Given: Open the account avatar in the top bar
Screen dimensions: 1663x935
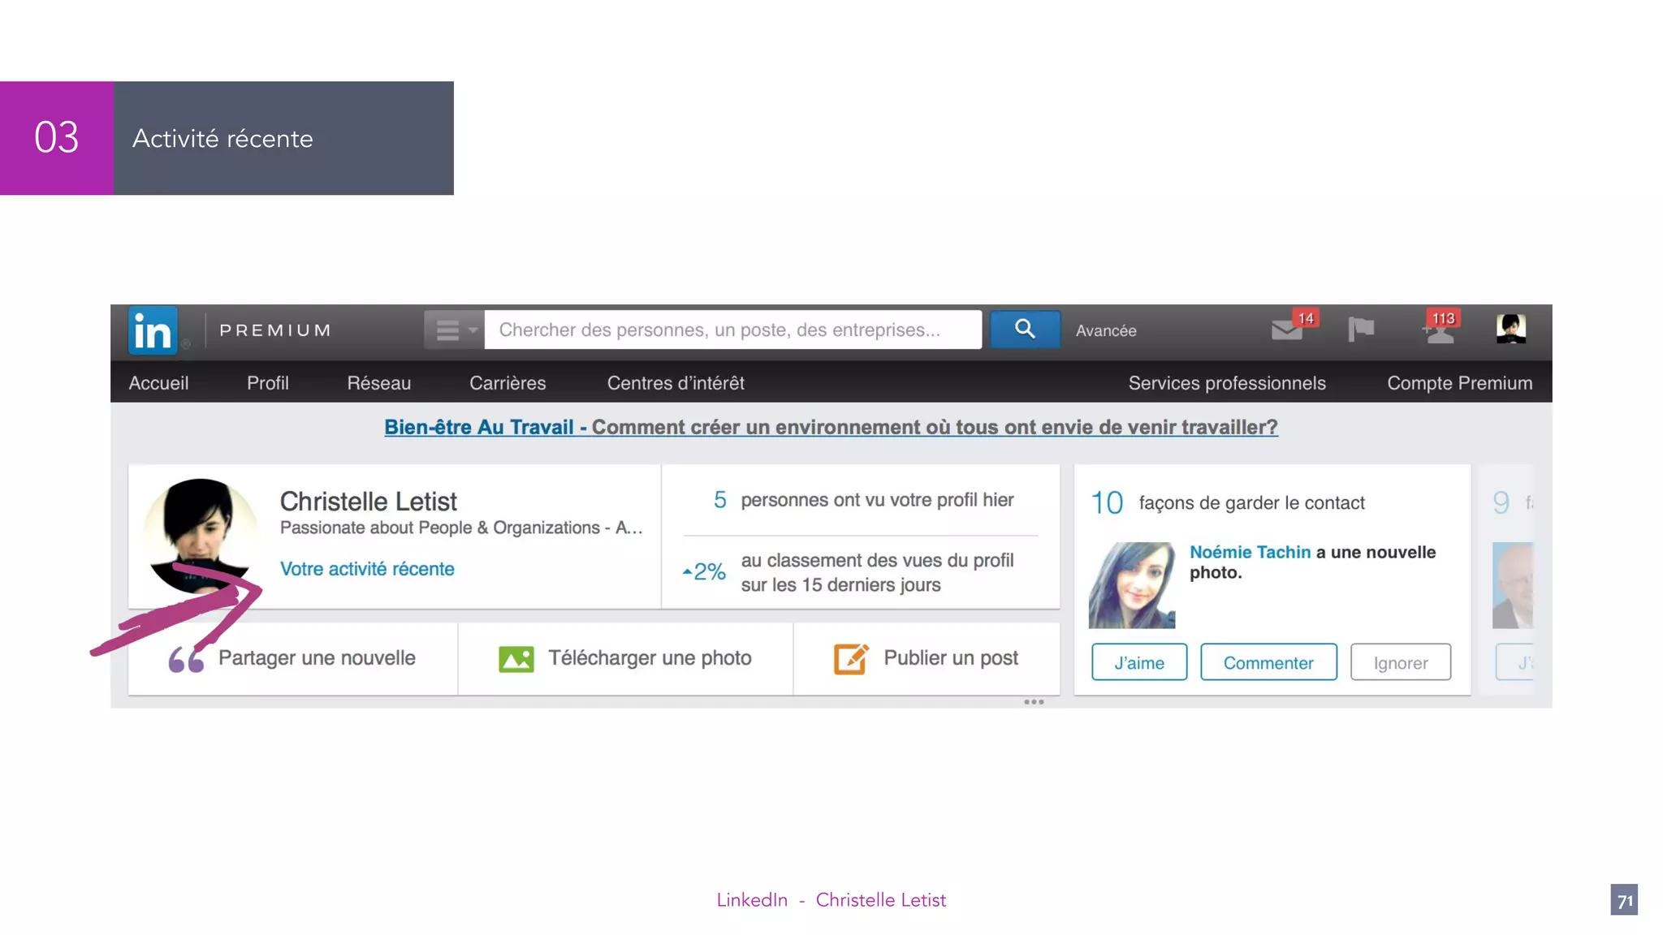Looking at the screenshot, I should coord(1511,329).
